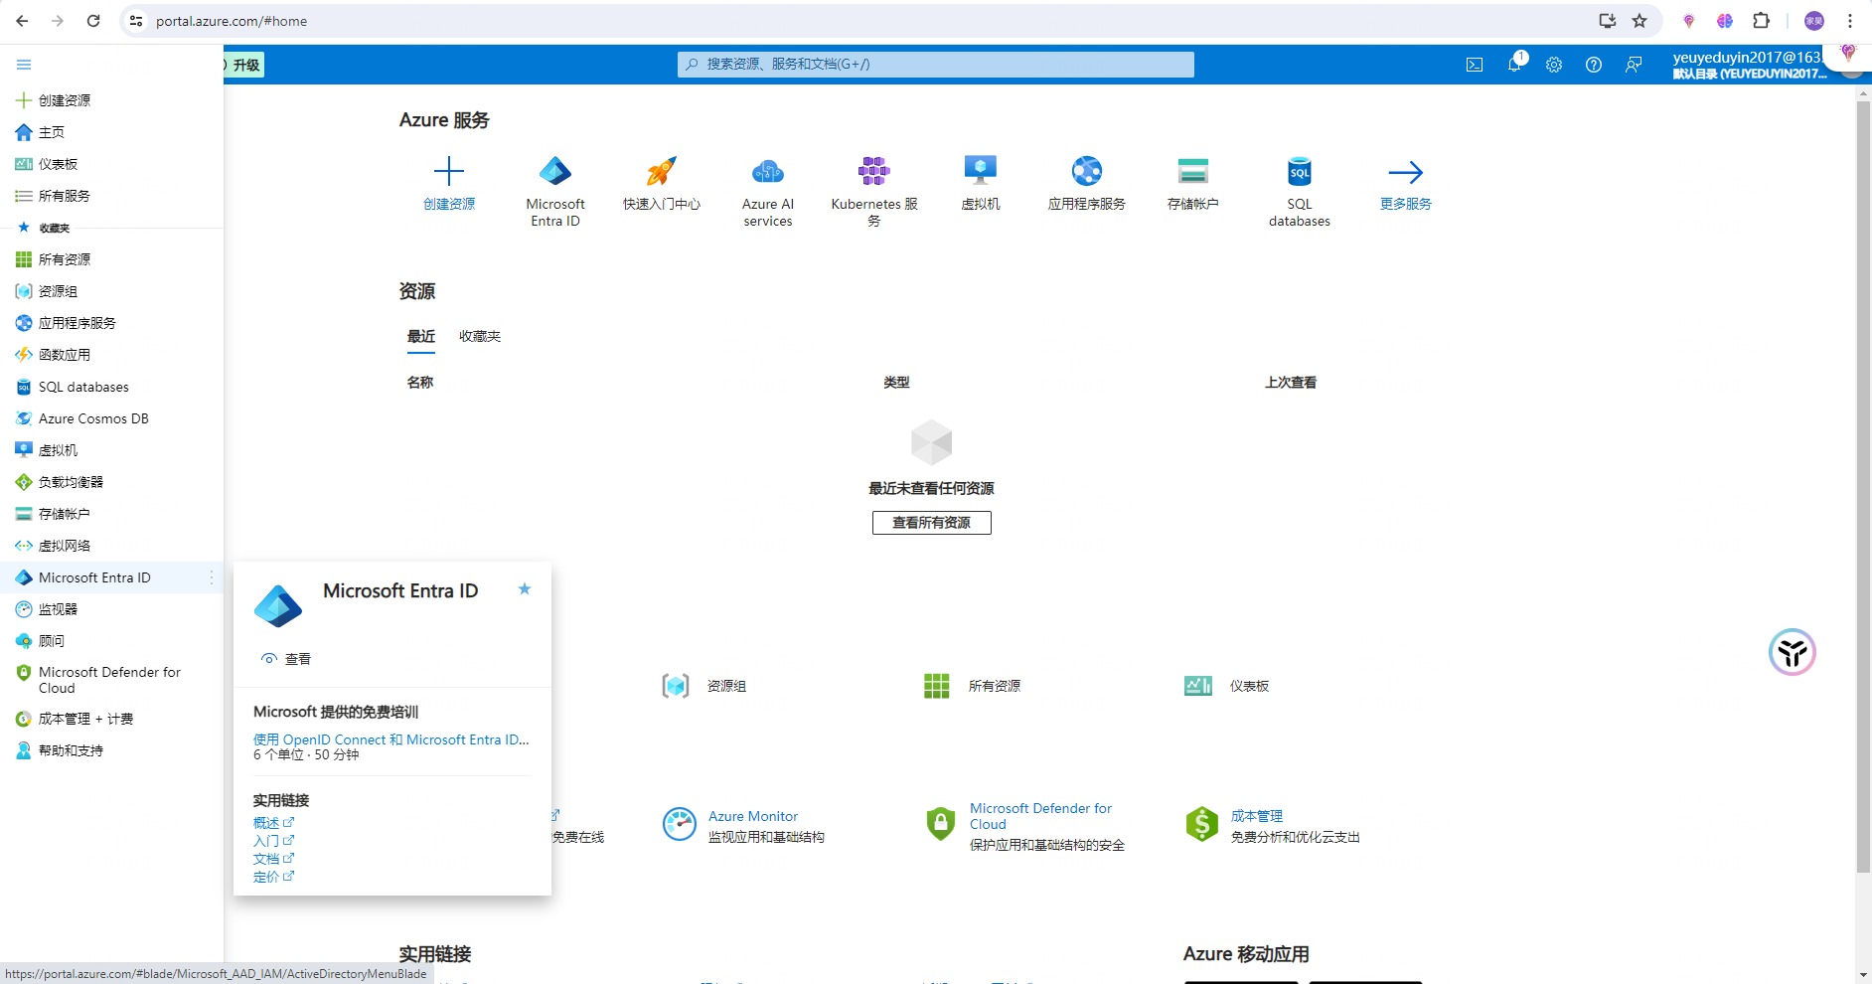Click the Upgrade button in header
The image size is (1872, 984).
(244, 65)
